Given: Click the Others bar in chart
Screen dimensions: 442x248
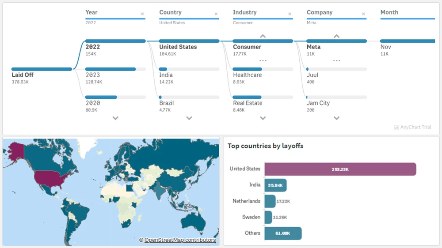Looking at the screenshot, I should coord(283,233).
